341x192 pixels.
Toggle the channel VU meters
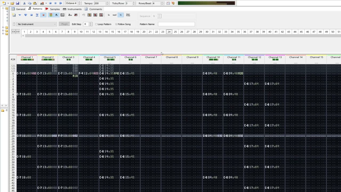(51, 15)
